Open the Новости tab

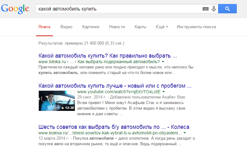click(117, 27)
